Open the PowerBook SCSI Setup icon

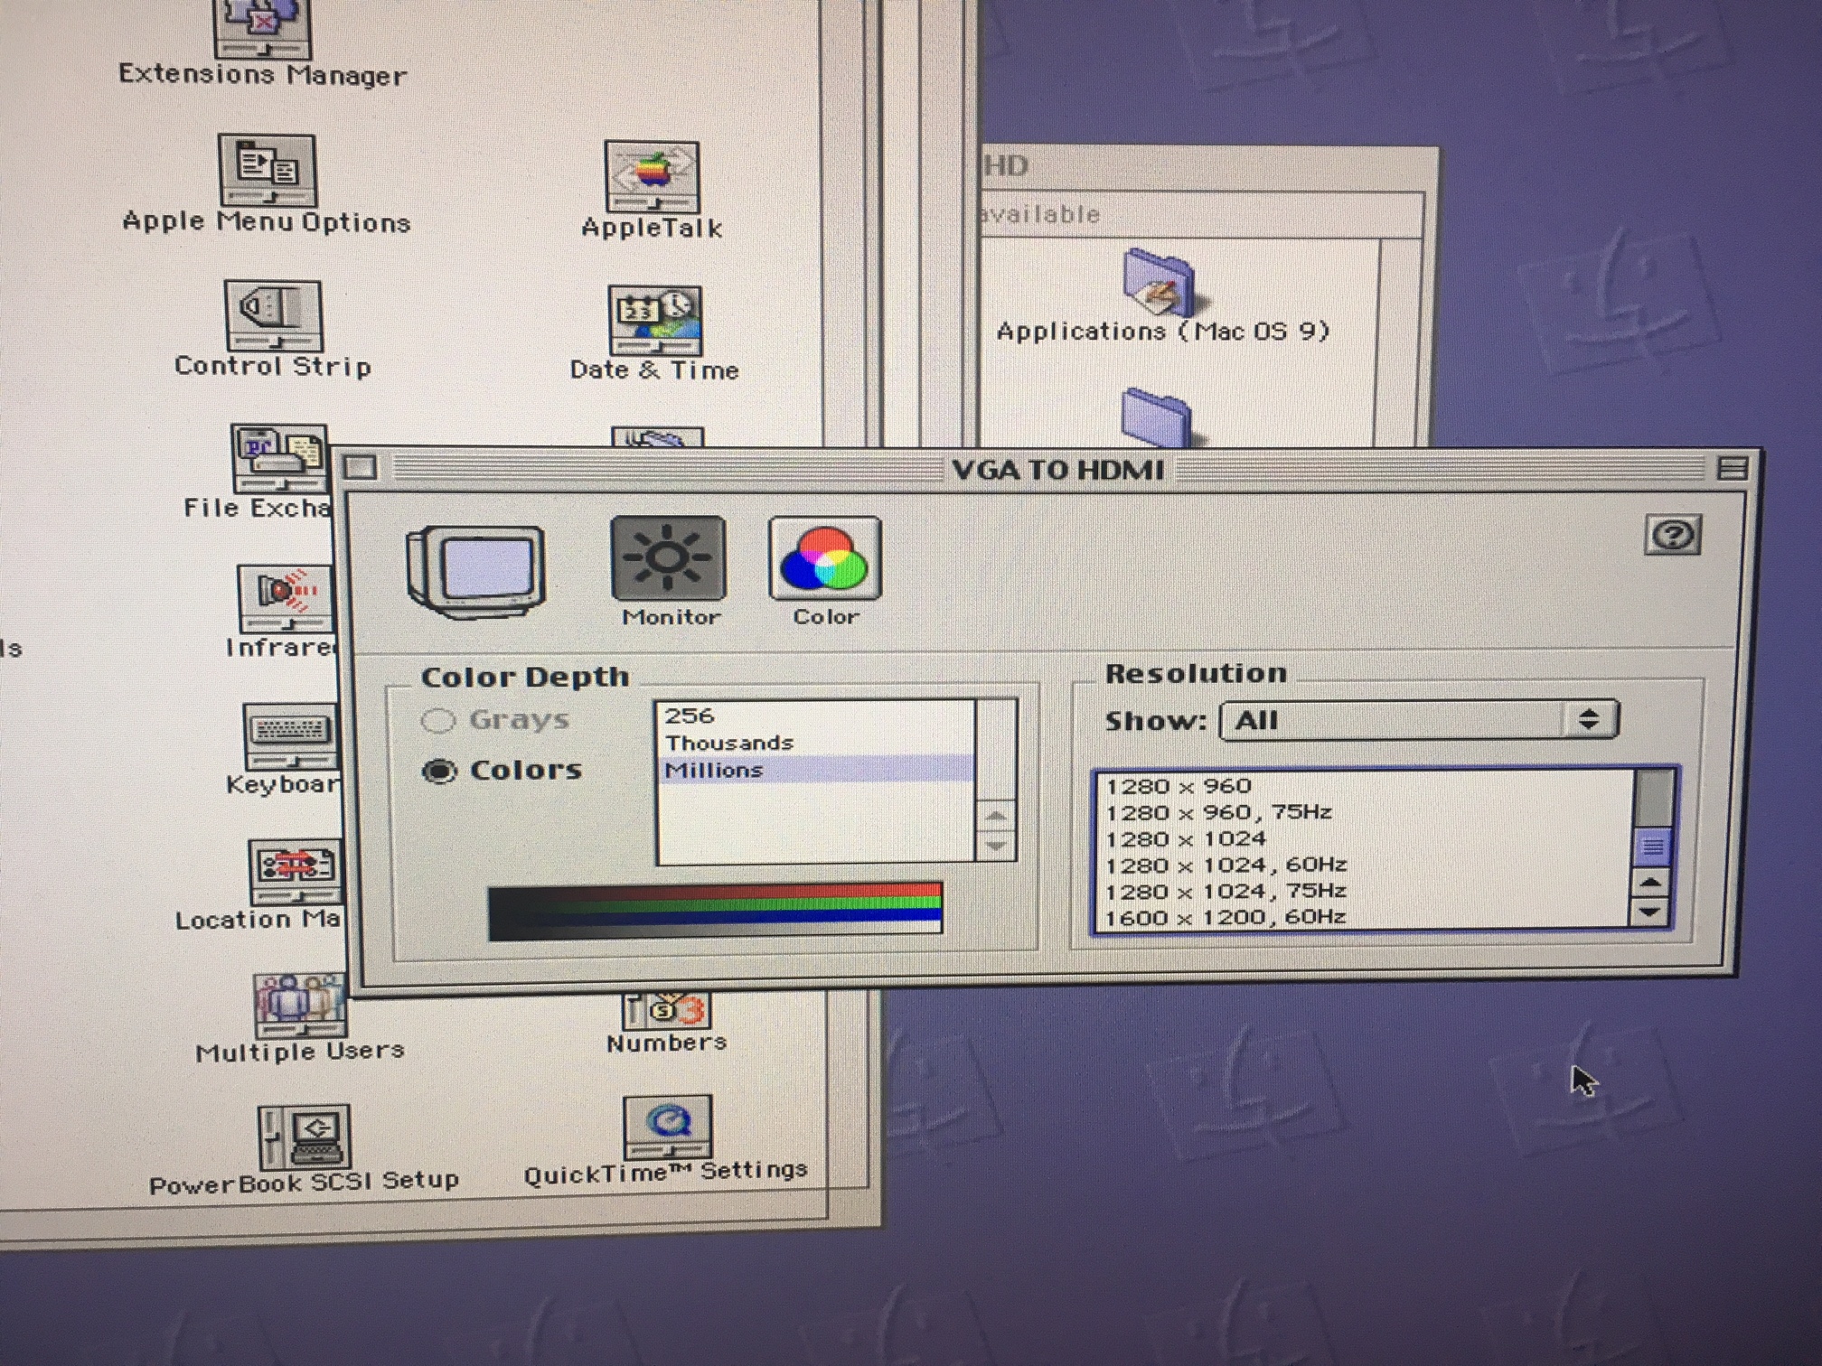[304, 1138]
